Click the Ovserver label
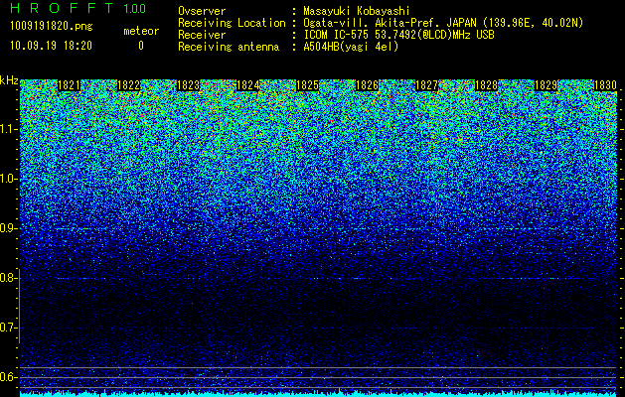Image resolution: width=625 pixels, height=397 pixels. [202, 11]
